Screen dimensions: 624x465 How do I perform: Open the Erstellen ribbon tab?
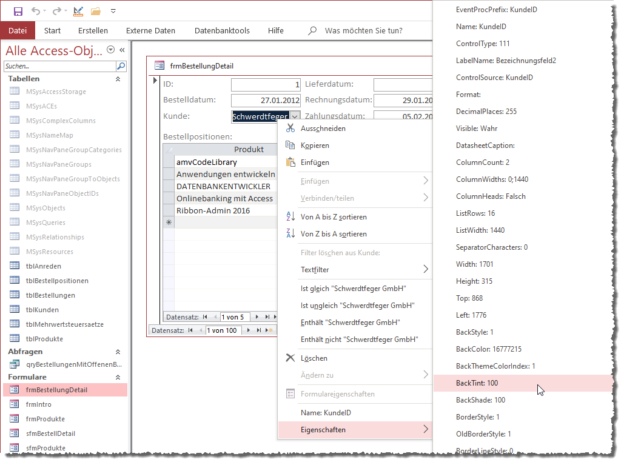[x=93, y=31]
